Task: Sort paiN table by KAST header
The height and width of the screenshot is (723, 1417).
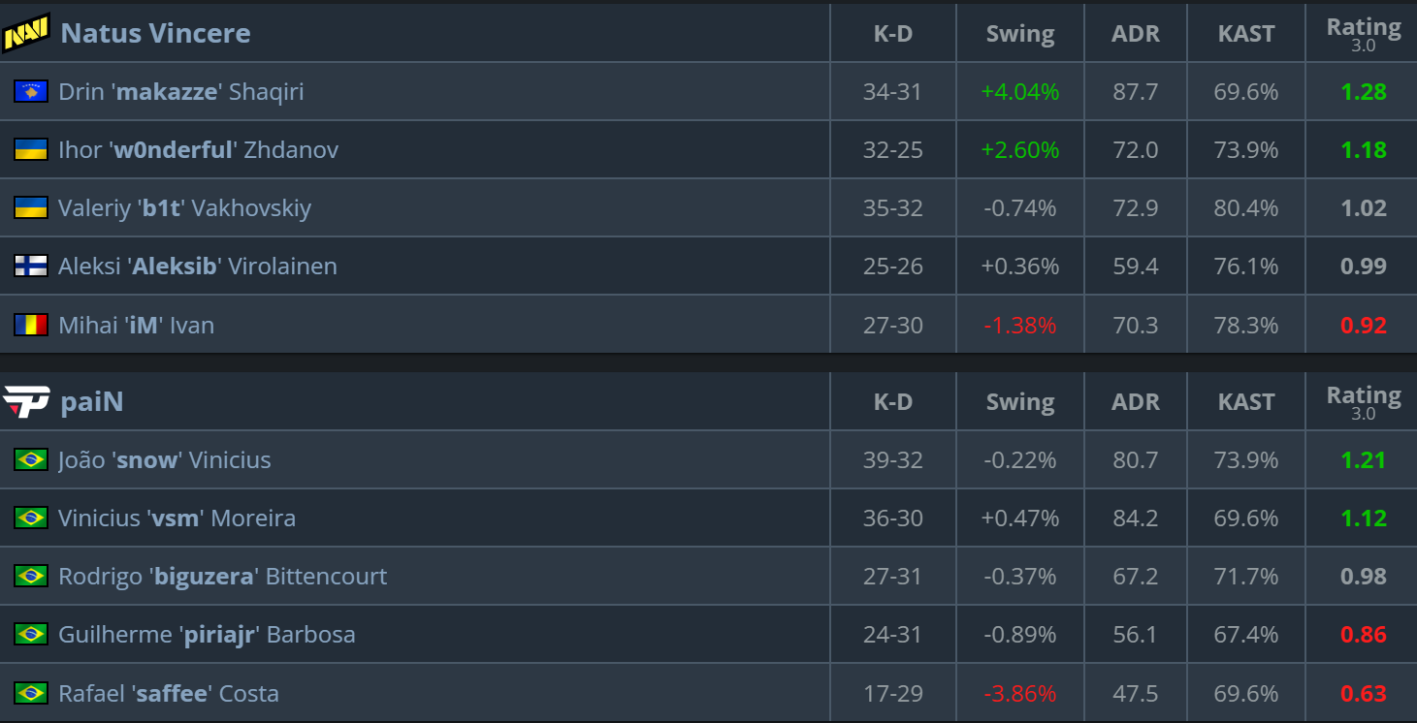Action: [1246, 401]
